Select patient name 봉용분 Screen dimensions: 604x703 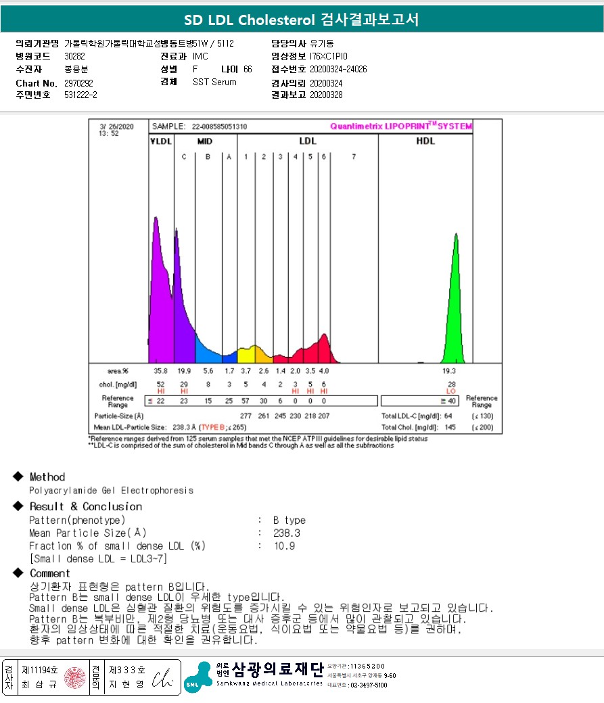tap(76, 69)
